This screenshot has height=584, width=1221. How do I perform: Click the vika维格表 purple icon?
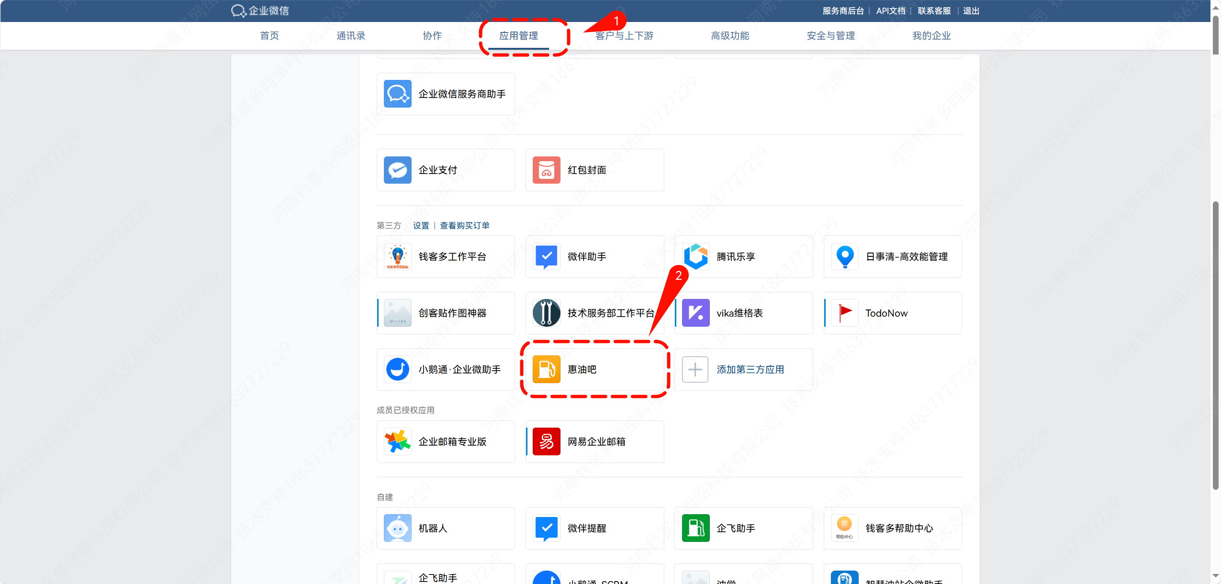695,313
